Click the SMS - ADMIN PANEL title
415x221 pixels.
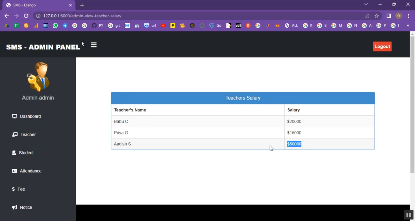point(43,47)
